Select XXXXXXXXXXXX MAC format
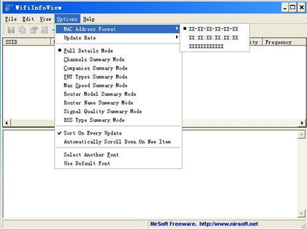The image size is (307, 230). coord(214,46)
